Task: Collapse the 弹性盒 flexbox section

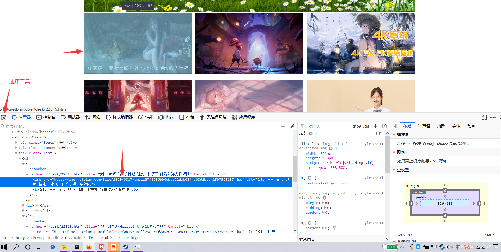Action: [394, 134]
